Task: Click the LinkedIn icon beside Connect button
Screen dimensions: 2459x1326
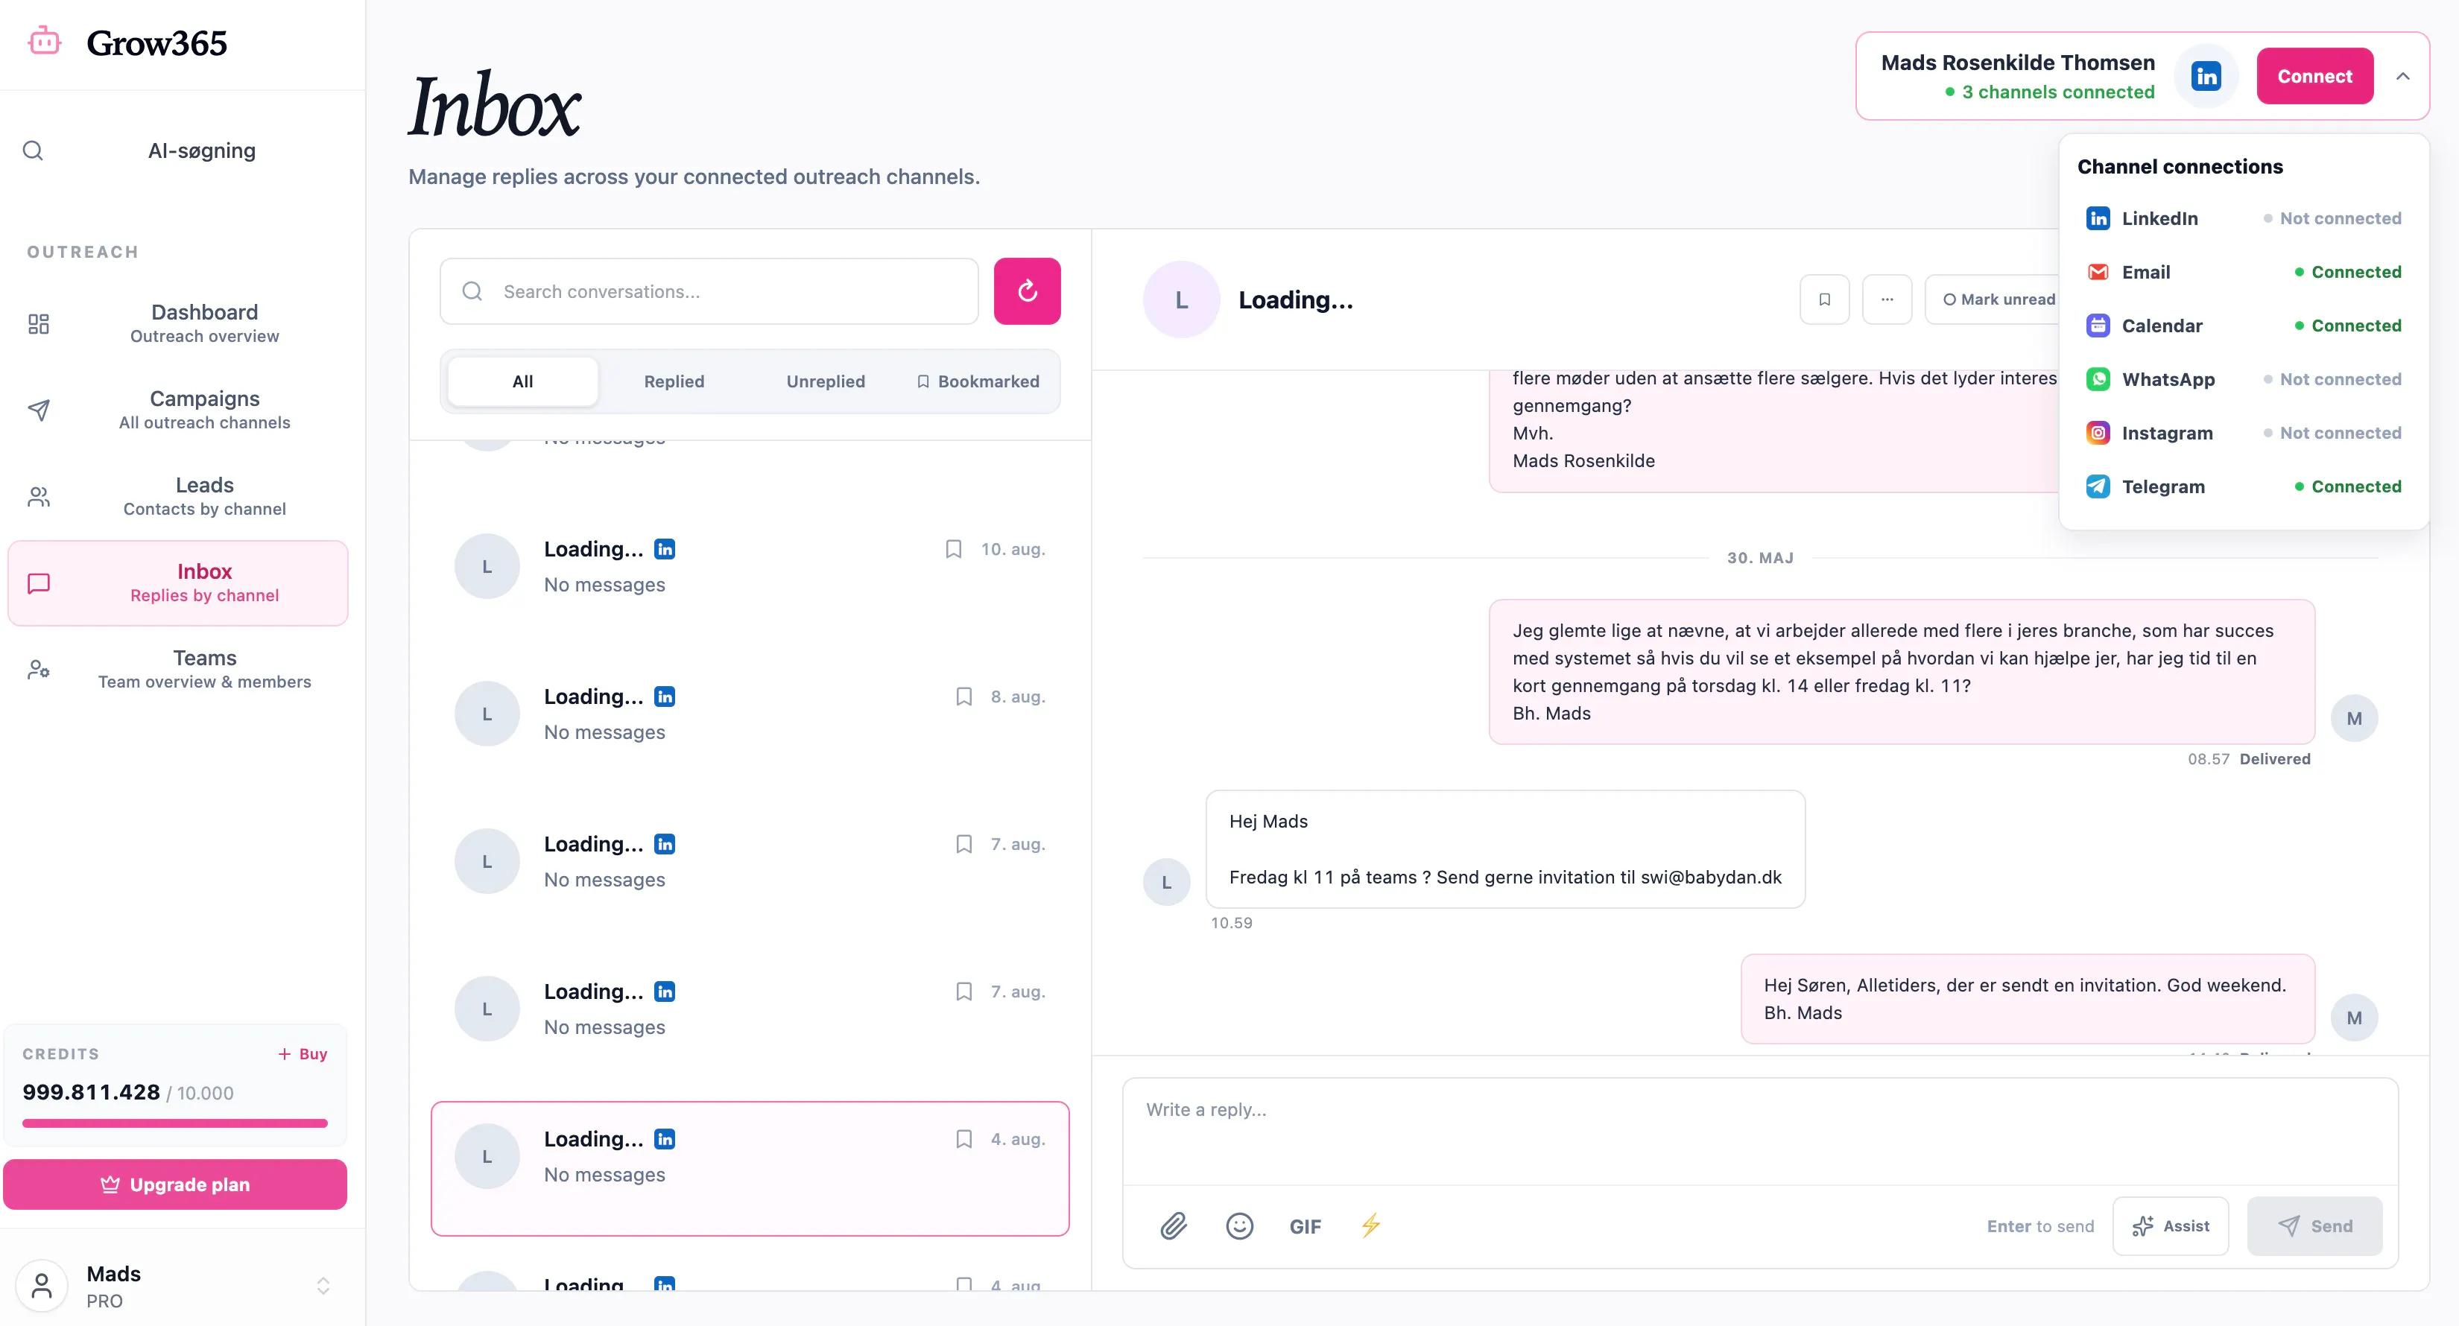Action: [x=2205, y=77]
